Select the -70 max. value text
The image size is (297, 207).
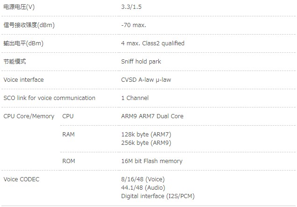pos(134,25)
